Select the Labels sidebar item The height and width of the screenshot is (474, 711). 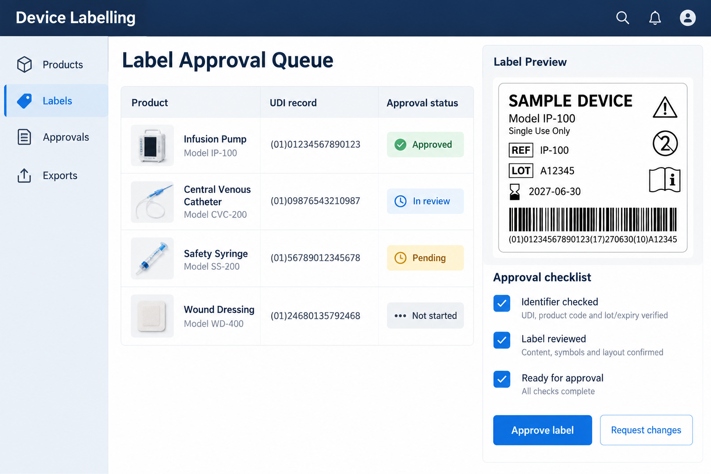point(56,101)
